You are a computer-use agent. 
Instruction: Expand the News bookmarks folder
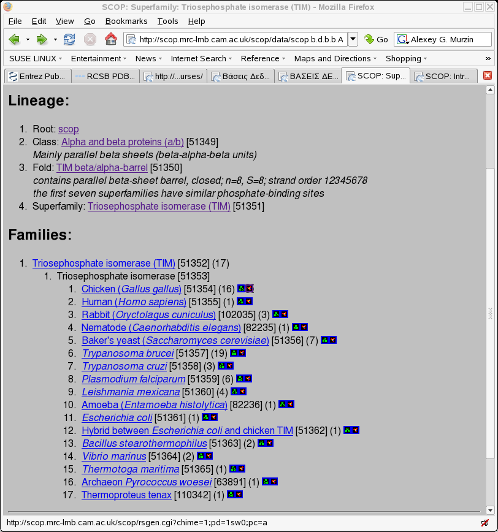(148, 59)
